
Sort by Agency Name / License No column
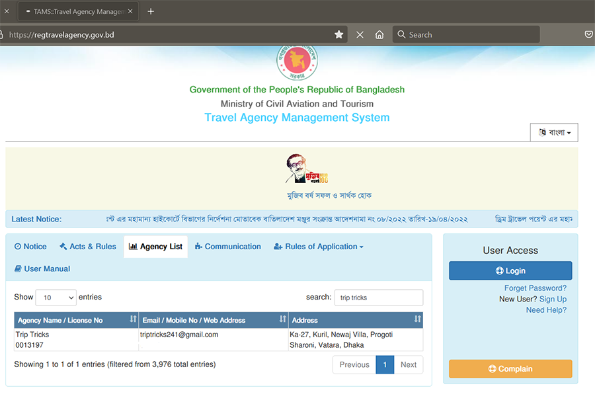click(x=76, y=320)
